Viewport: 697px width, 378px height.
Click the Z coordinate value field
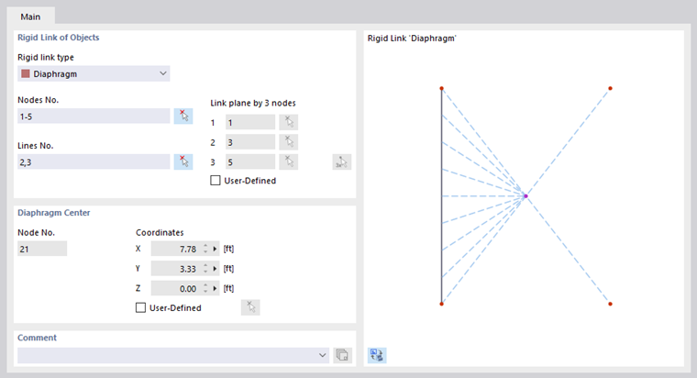tap(176, 289)
